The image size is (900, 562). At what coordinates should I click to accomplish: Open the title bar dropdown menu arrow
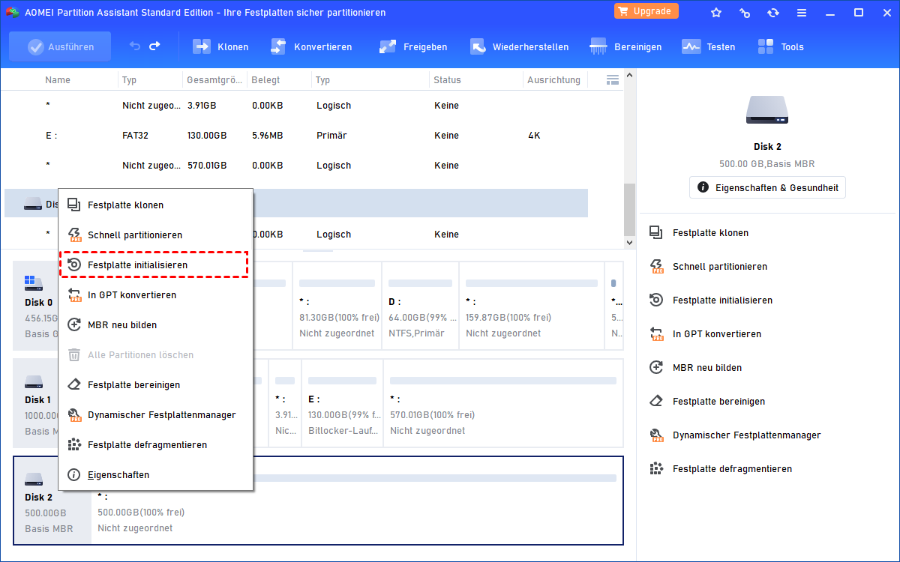coord(800,13)
